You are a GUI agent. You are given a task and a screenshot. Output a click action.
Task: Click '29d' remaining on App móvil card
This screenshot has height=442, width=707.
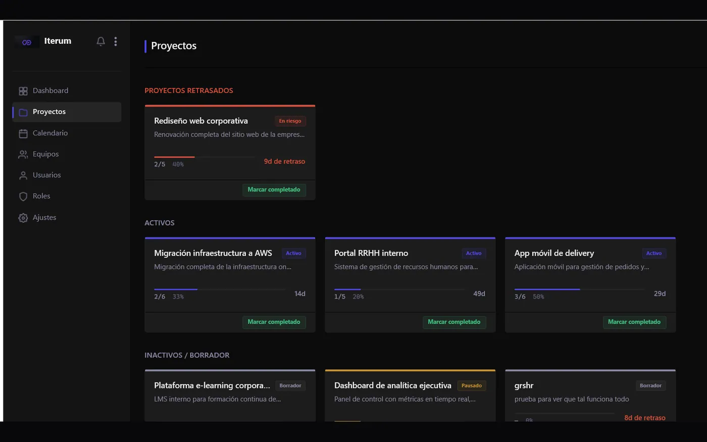(660, 294)
